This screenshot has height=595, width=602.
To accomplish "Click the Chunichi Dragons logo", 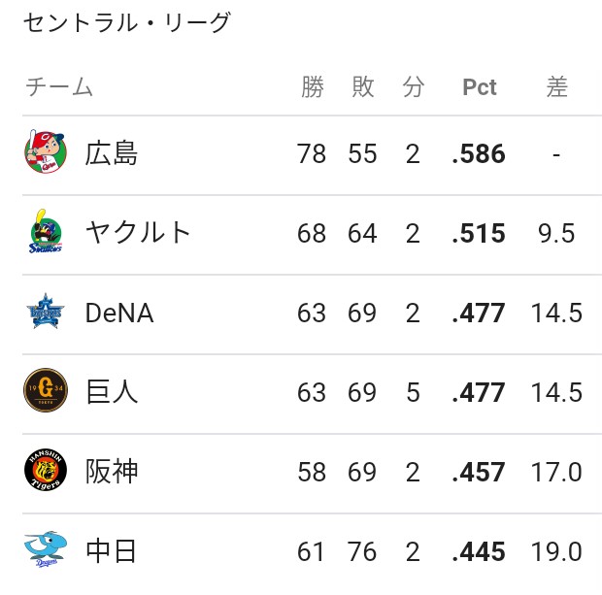I will 46,549.
